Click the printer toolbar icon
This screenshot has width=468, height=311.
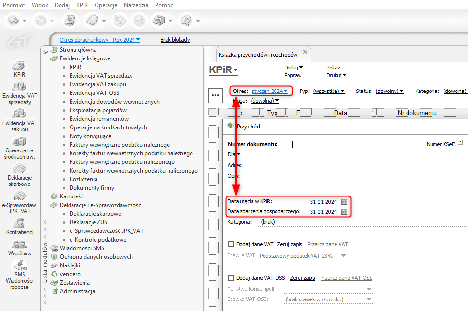[158, 21]
